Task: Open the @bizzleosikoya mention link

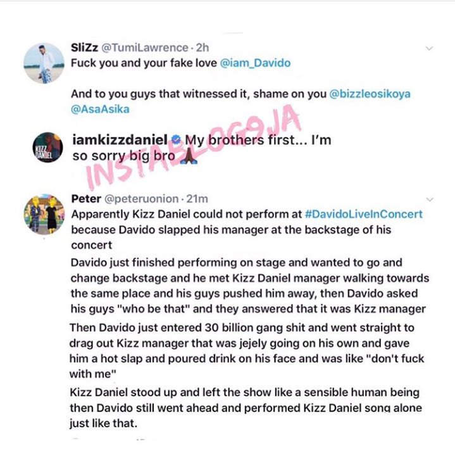Action: click(x=370, y=94)
